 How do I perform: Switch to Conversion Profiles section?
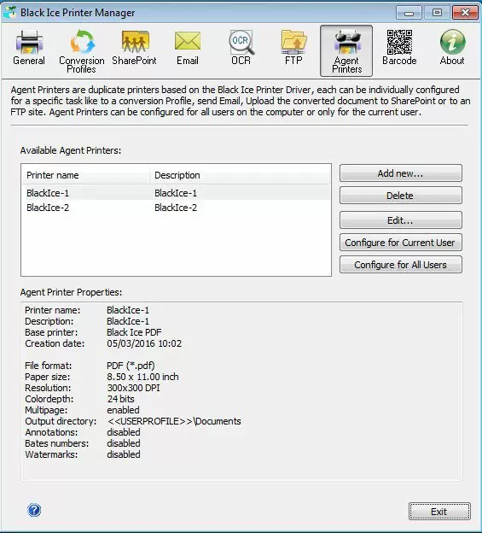[81, 51]
